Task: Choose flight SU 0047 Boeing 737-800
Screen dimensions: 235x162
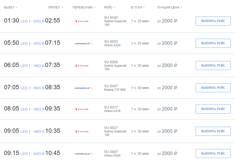Action: [213, 88]
